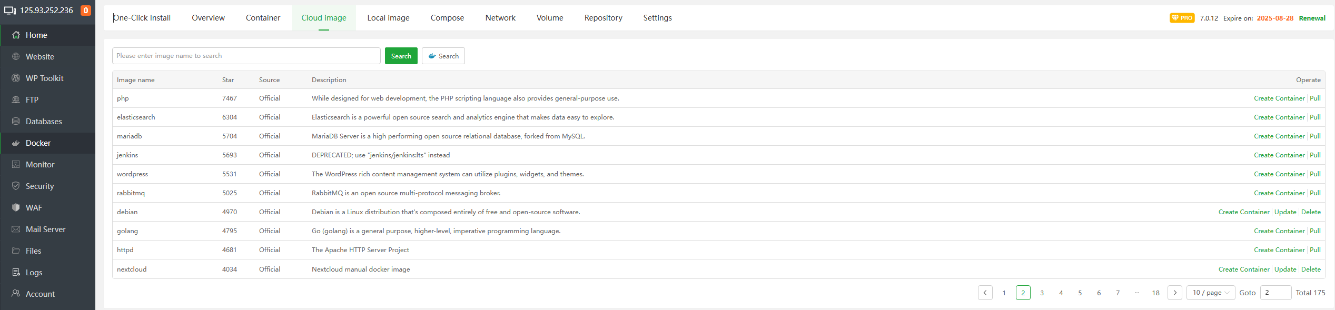The image size is (1335, 310).
Task: Switch to the Local image tab
Action: 388,18
